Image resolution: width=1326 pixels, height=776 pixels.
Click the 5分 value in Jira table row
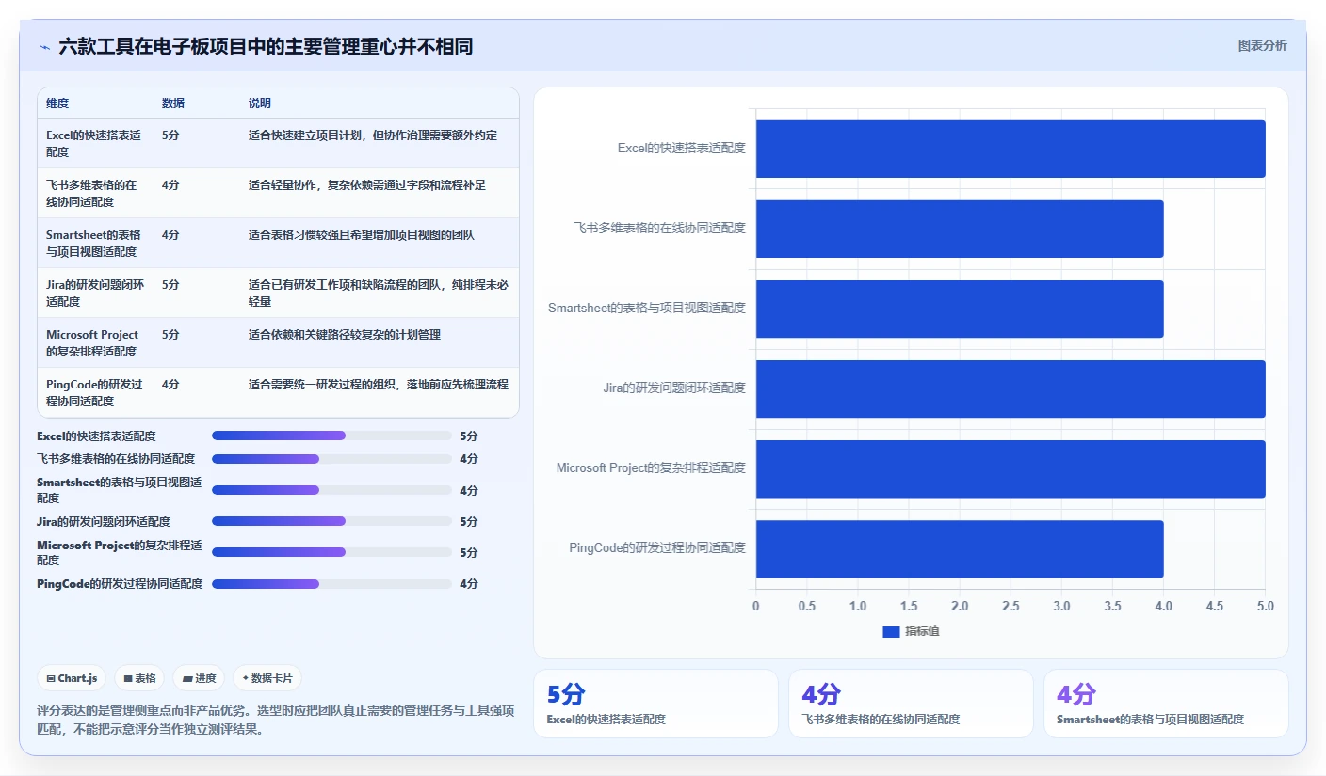170,285
